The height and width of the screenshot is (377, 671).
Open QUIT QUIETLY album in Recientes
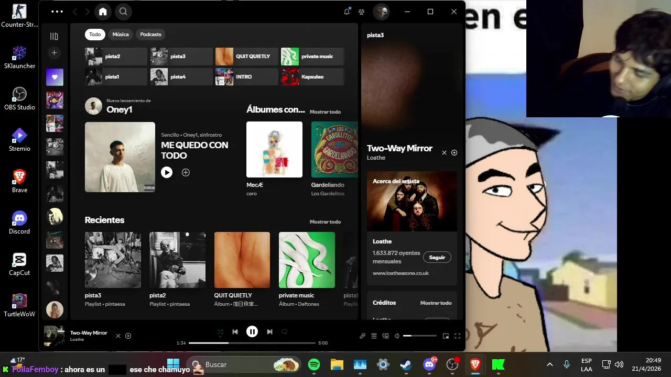coord(242,270)
